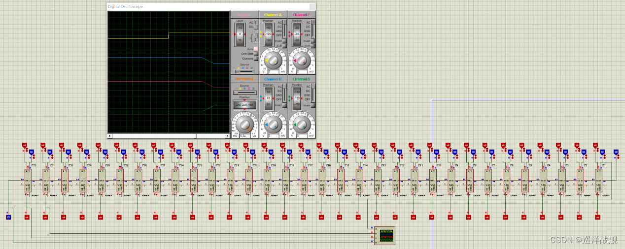
Task: Click the Horizontal timebase value field
Action: tap(244, 135)
